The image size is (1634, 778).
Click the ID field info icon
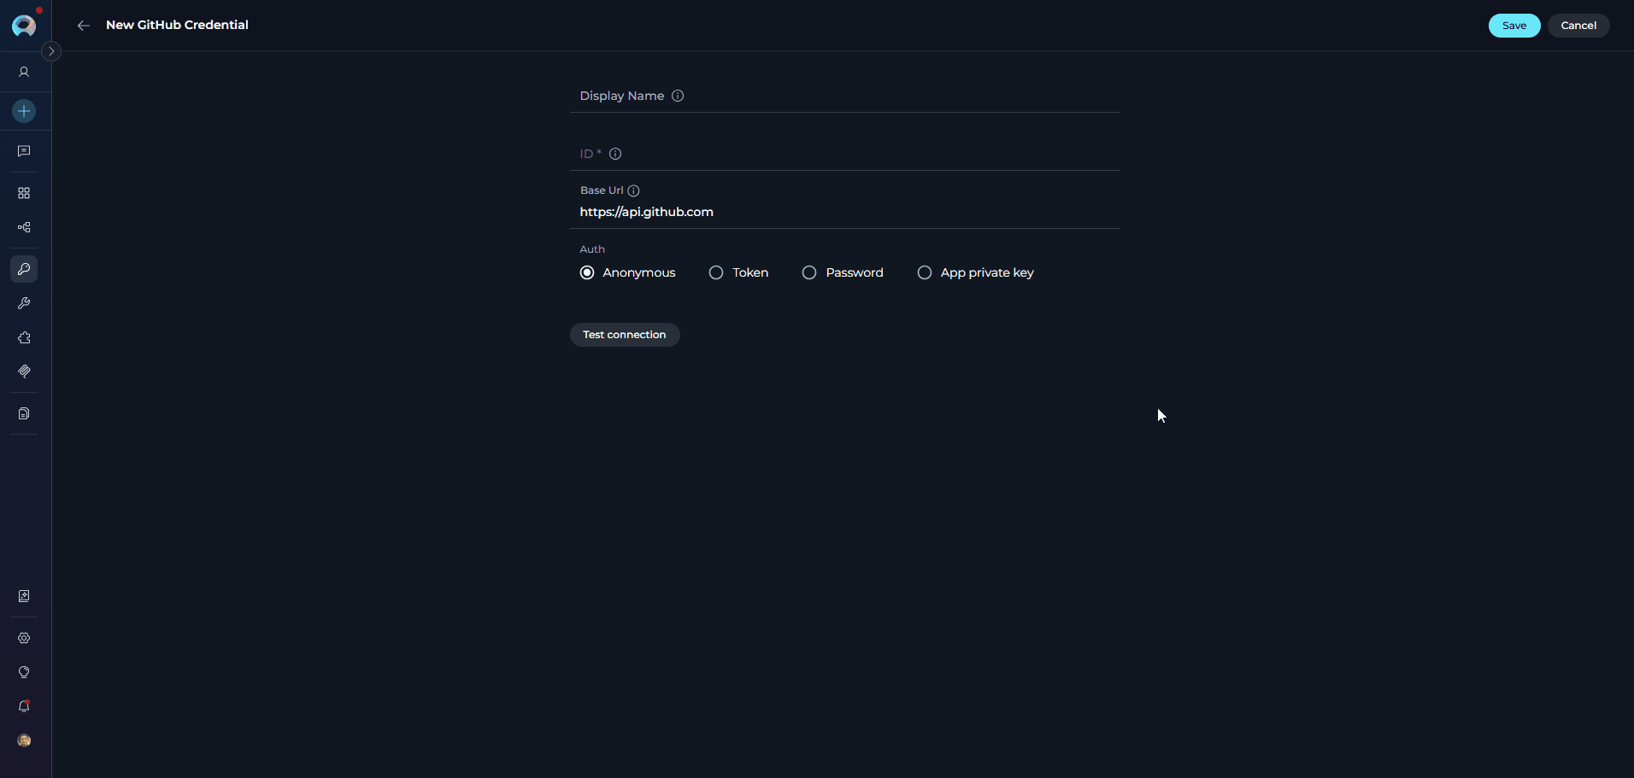[615, 154]
